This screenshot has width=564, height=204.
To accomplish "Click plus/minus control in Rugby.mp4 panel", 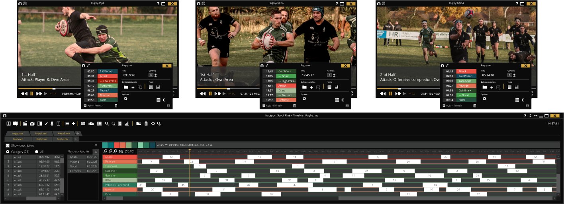I will click(x=156, y=75).
